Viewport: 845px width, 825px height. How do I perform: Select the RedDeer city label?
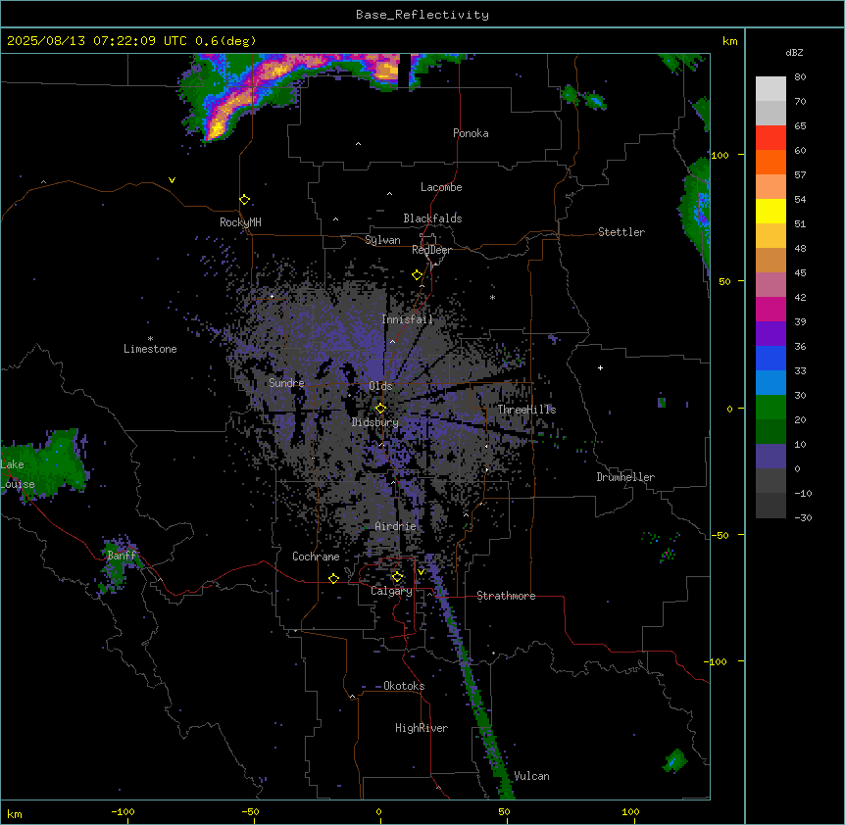431,250
